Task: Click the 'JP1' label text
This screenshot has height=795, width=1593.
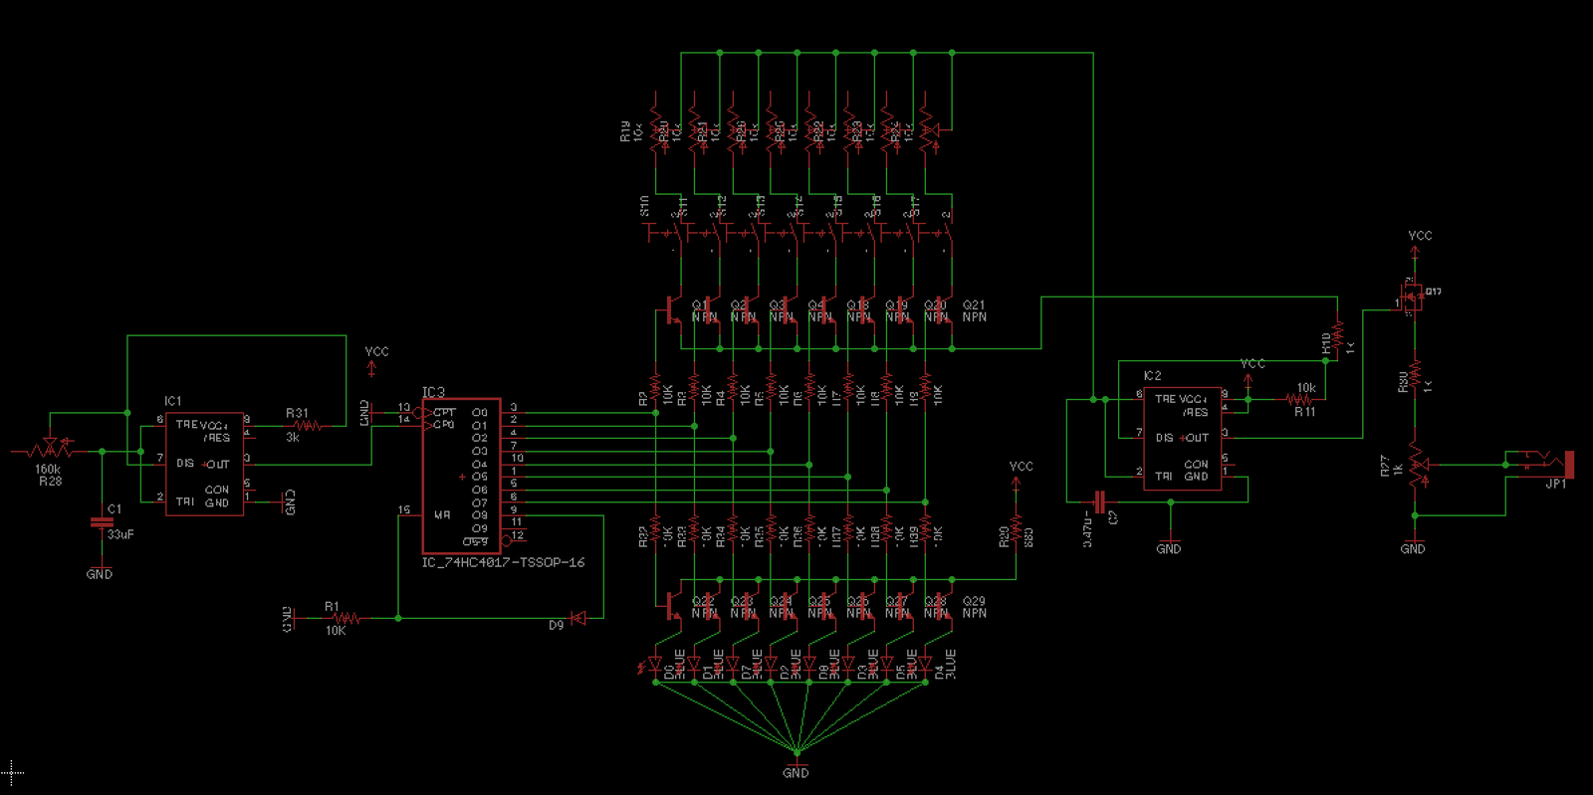Action: click(1555, 485)
